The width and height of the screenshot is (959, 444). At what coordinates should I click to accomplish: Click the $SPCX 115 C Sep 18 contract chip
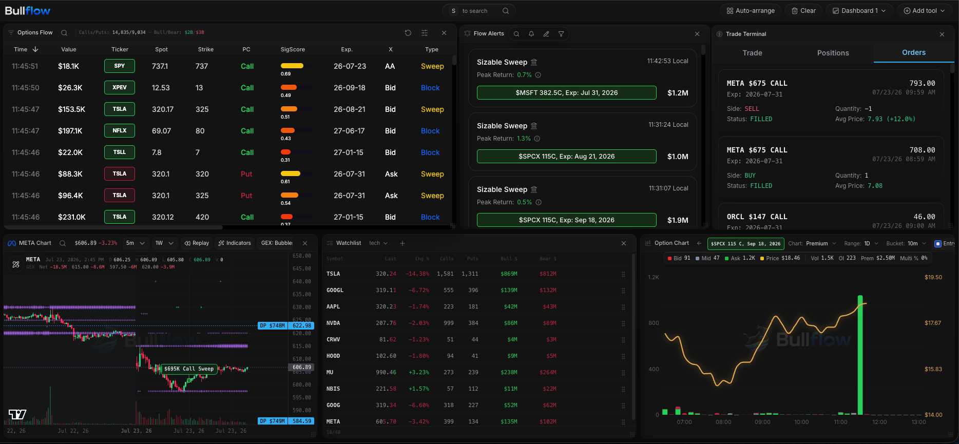point(745,244)
